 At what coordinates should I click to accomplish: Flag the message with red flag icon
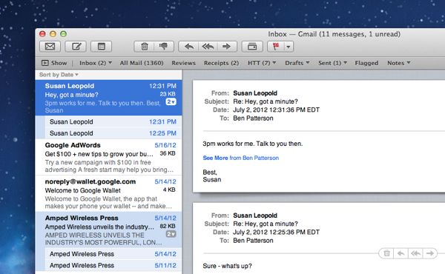pyautogui.click(x=276, y=47)
